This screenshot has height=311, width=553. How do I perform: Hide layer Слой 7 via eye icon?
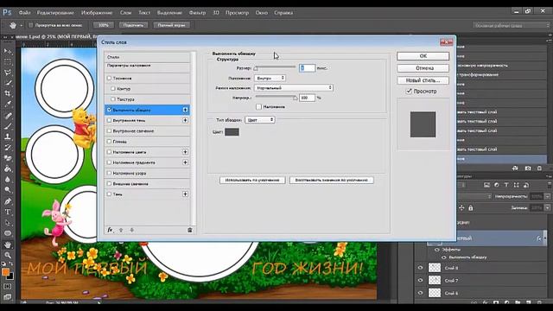420,280
